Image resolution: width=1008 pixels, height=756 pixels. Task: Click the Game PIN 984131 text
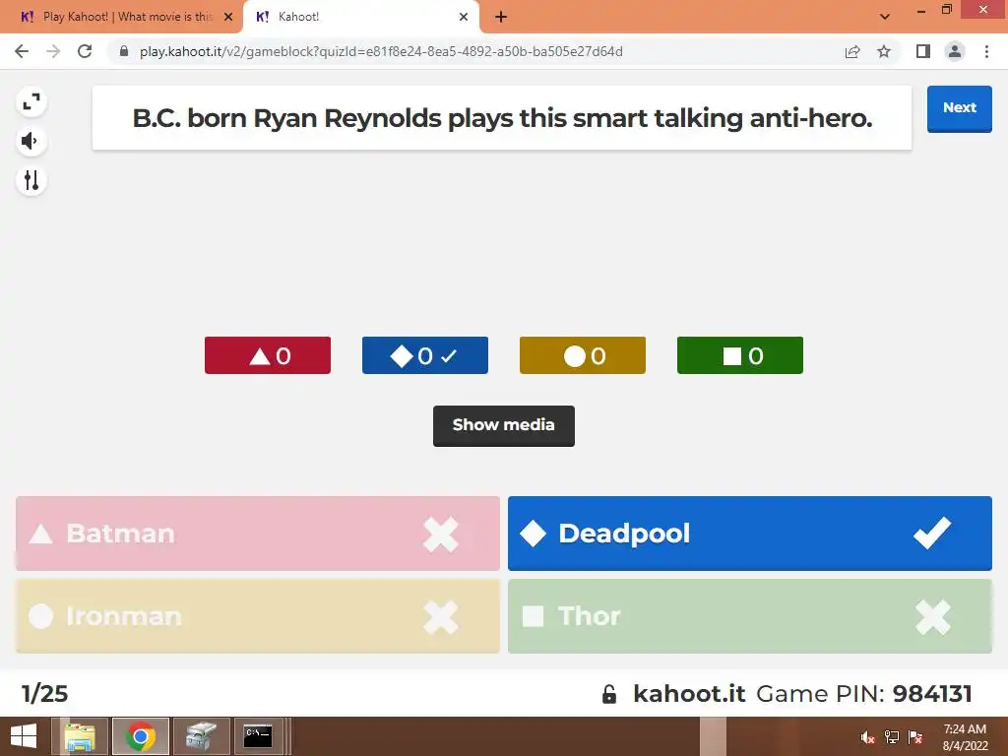864,694
